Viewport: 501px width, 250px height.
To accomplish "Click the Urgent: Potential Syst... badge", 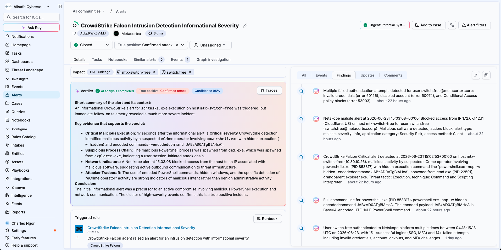I will click(385, 25).
